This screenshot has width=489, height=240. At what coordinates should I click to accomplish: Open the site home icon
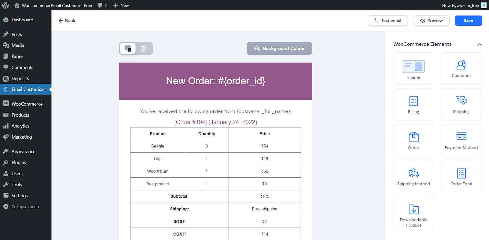click(x=17, y=5)
